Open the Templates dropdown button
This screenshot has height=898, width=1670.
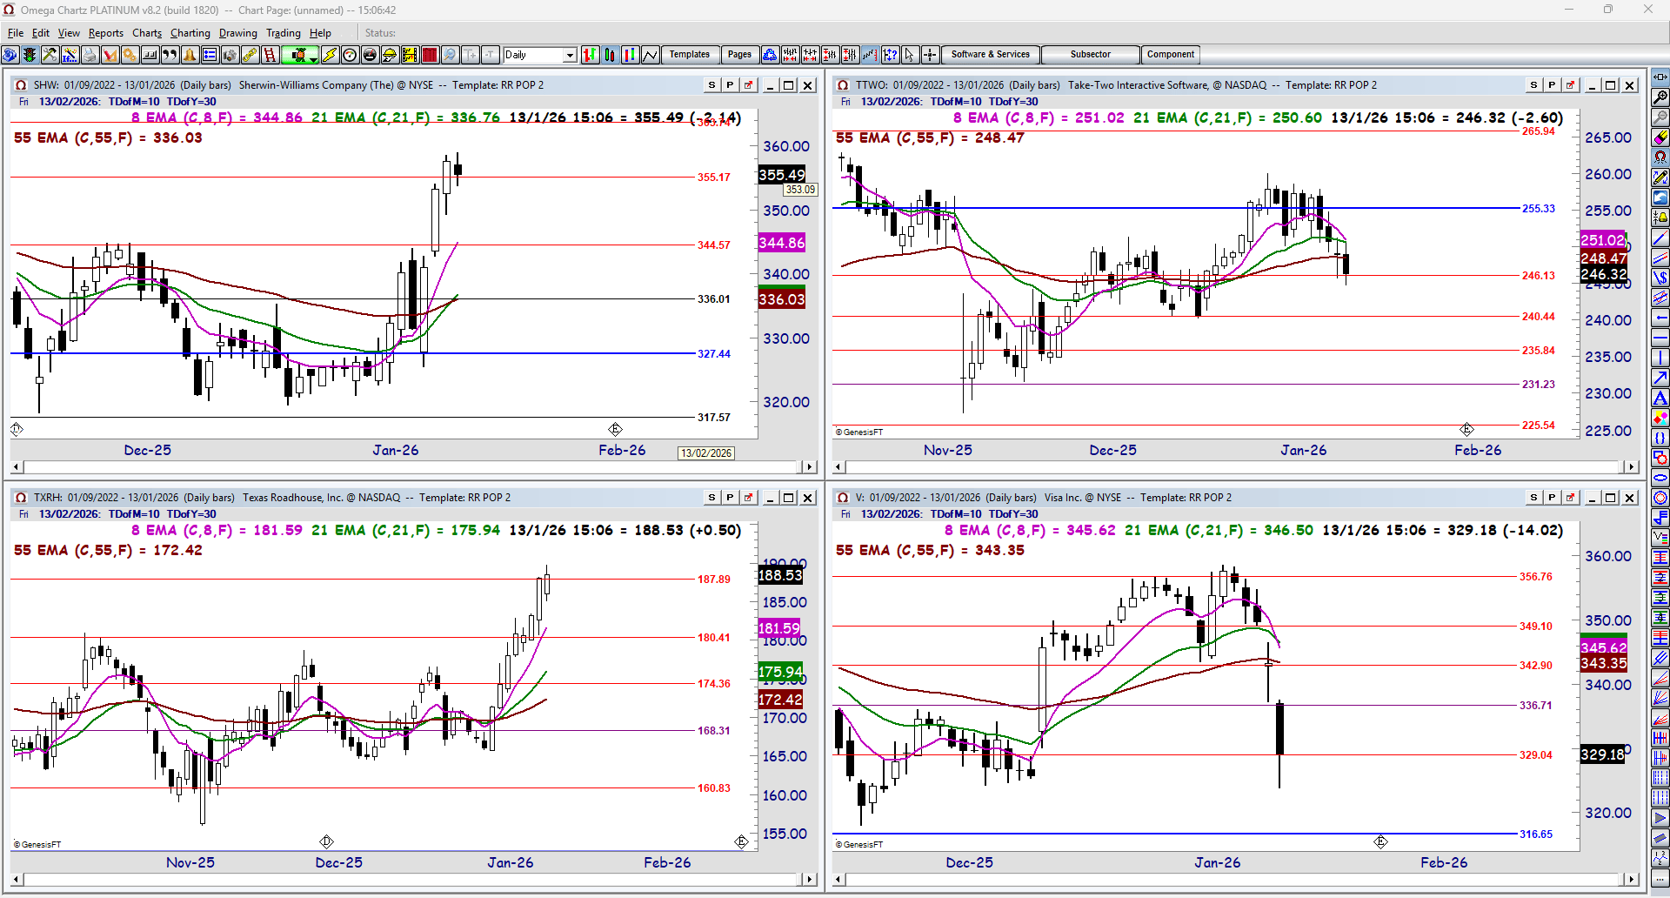(690, 55)
